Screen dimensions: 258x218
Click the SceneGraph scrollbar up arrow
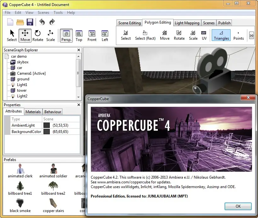pos(78,56)
